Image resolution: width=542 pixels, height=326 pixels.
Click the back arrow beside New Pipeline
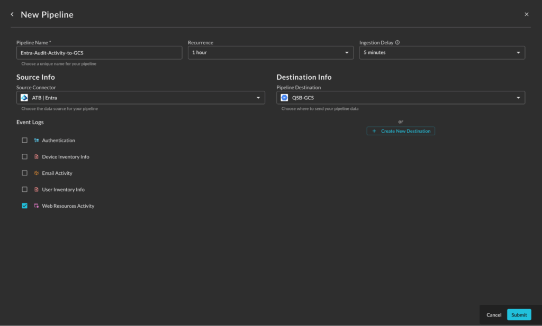[12, 14]
